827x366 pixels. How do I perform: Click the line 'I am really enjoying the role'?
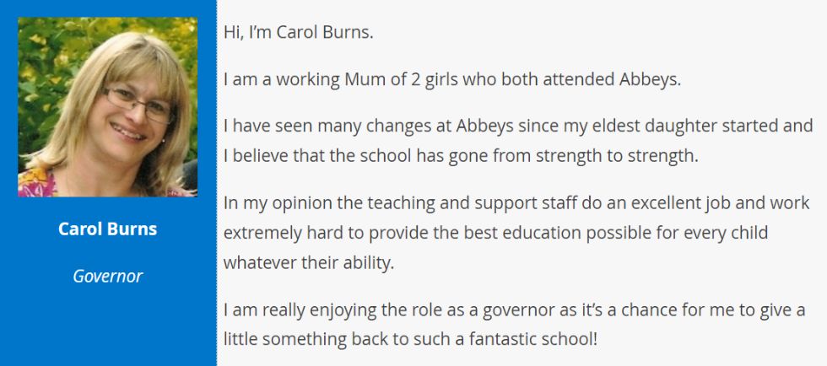point(514,310)
